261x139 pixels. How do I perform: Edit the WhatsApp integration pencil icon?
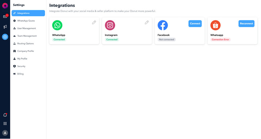pyautogui.click(x=94, y=22)
